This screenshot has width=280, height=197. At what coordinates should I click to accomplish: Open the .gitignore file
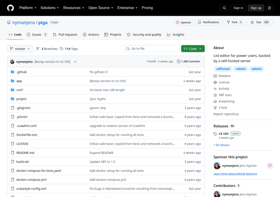click(23, 108)
